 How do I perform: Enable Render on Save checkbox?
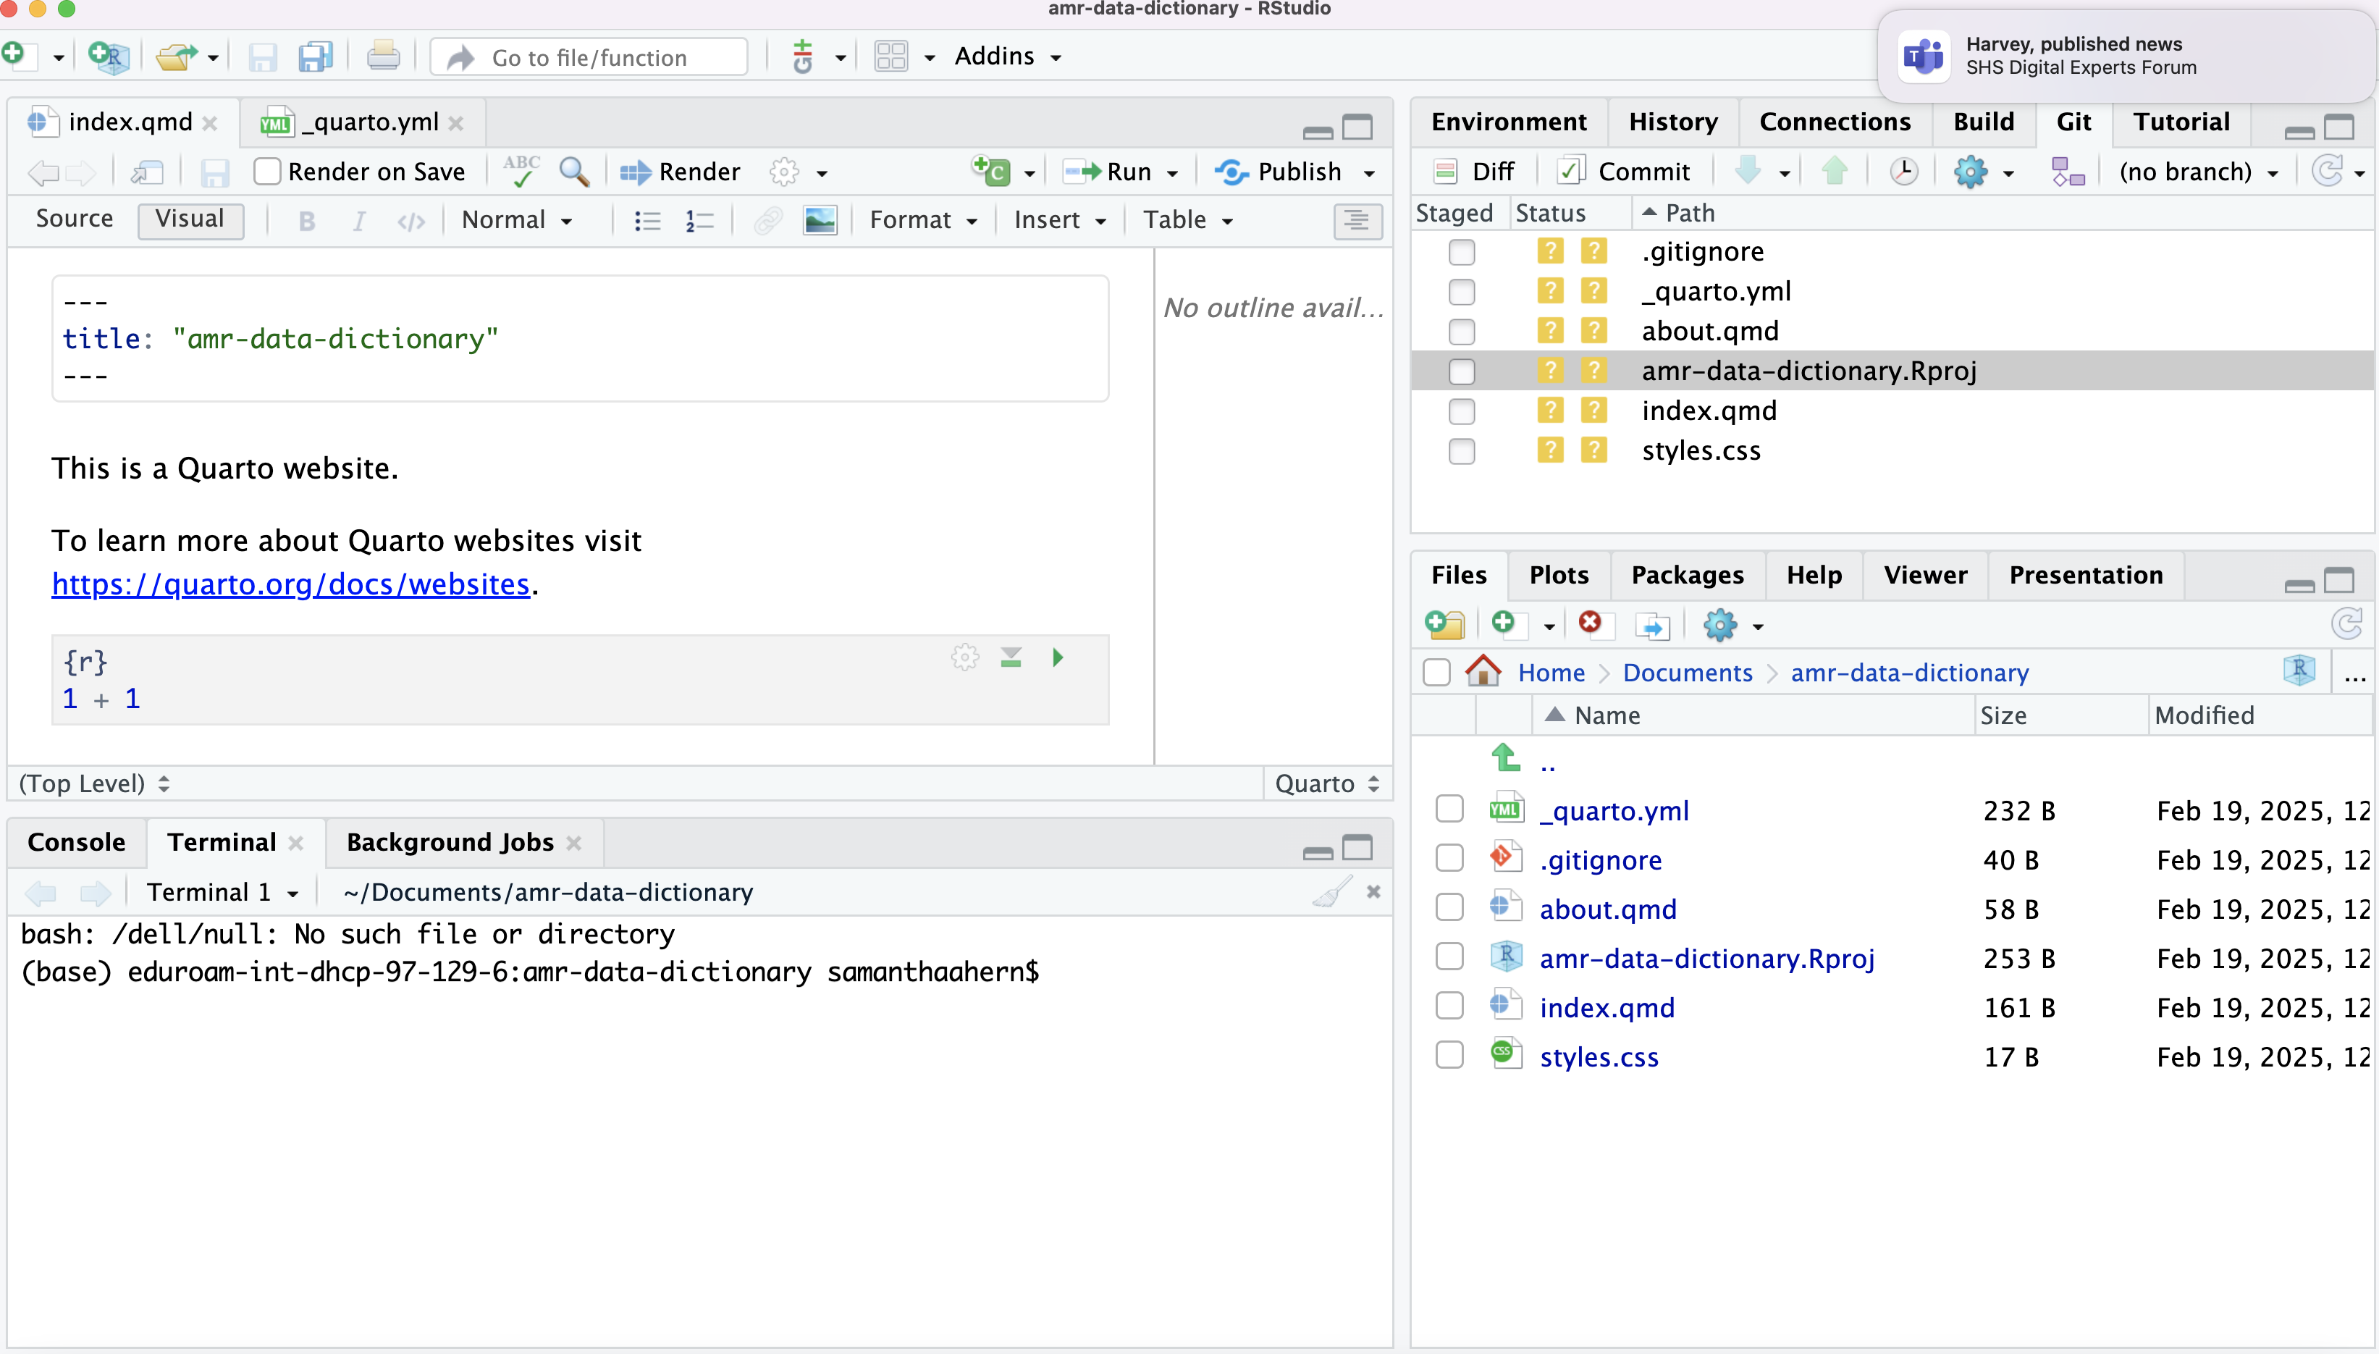coord(268,171)
